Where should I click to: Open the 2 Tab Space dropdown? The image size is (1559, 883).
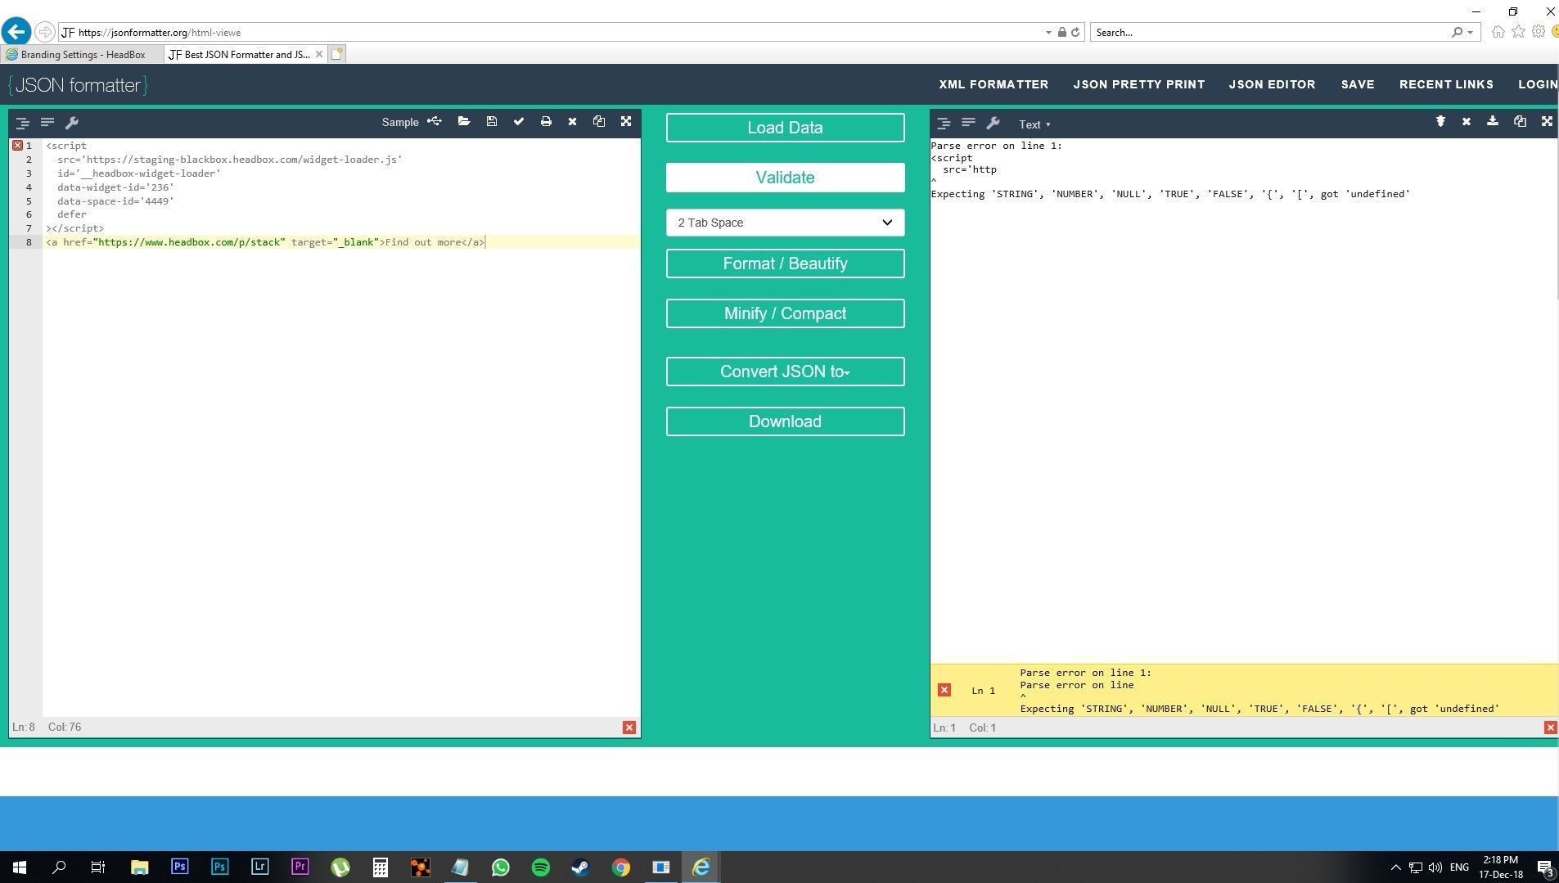pyautogui.click(x=785, y=223)
